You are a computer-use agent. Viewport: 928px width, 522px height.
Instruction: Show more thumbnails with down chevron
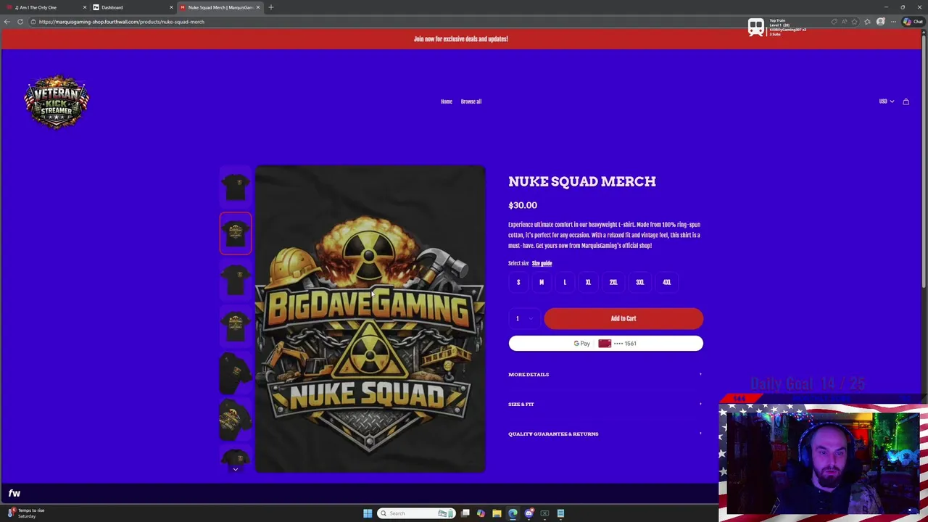[236, 469]
